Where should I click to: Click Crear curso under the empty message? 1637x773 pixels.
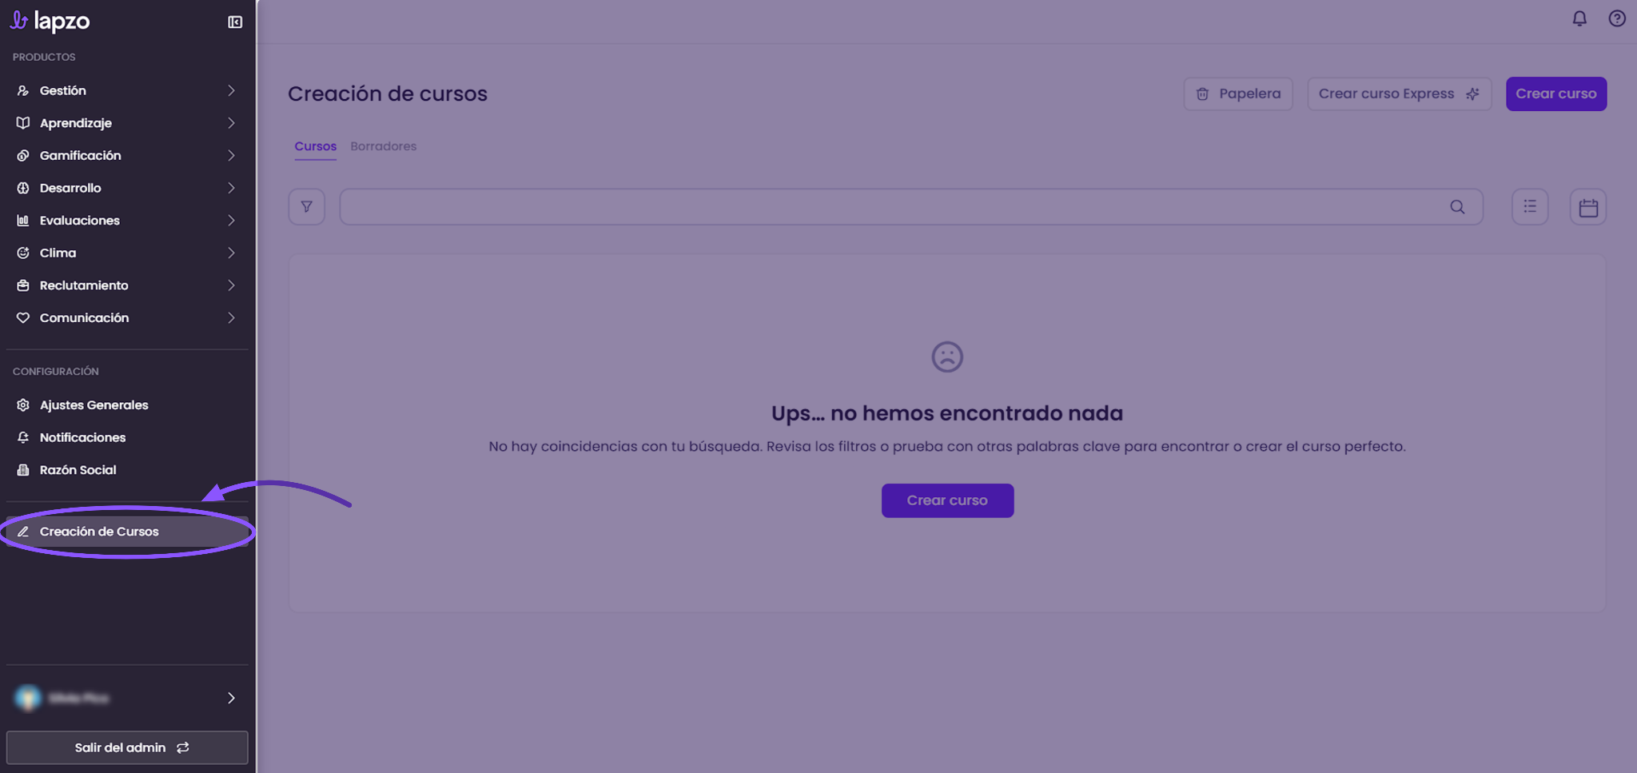[947, 500]
